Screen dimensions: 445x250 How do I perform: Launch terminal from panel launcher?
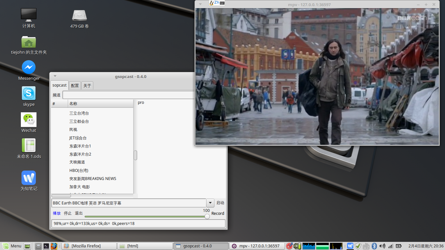46,246
